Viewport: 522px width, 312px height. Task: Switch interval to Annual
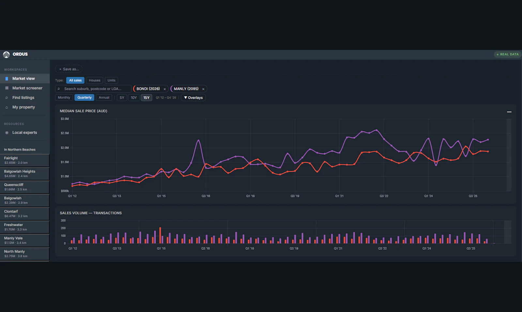(x=104, y=97)
